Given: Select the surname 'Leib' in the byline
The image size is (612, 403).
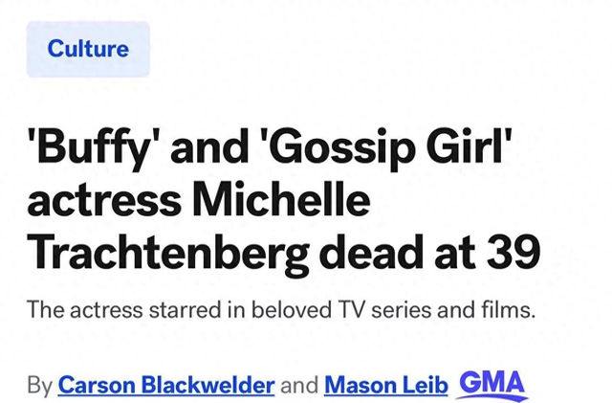Looking at the screenshot, I should pyautogui.click(x=428, y=386).
